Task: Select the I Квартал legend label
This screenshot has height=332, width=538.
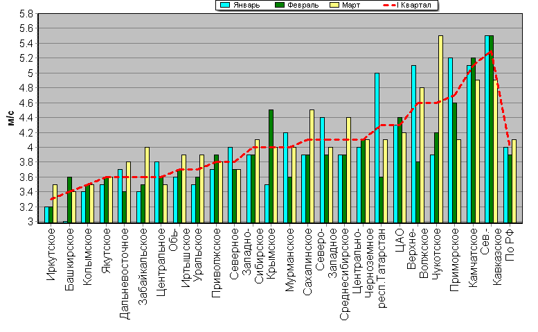Action: click(x=414, y=5)
